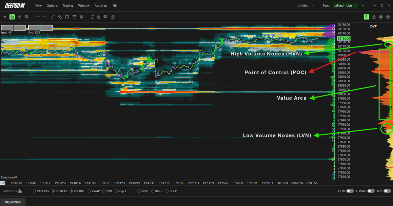The image size is (393, 206).
Task: Enable the CANDLES radio option
Action: pos(34,191)
